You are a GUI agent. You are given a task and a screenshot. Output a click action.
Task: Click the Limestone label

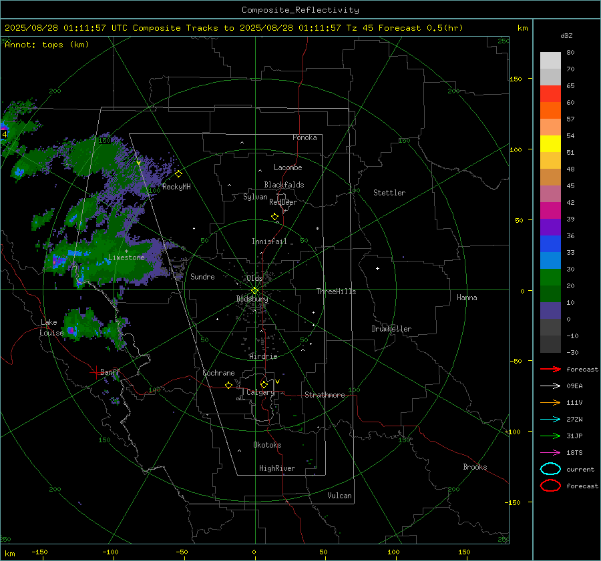click(126, 257)
